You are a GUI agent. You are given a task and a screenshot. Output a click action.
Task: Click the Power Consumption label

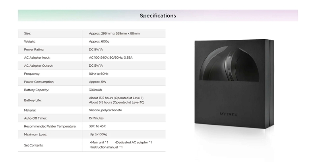coord(39,82)
